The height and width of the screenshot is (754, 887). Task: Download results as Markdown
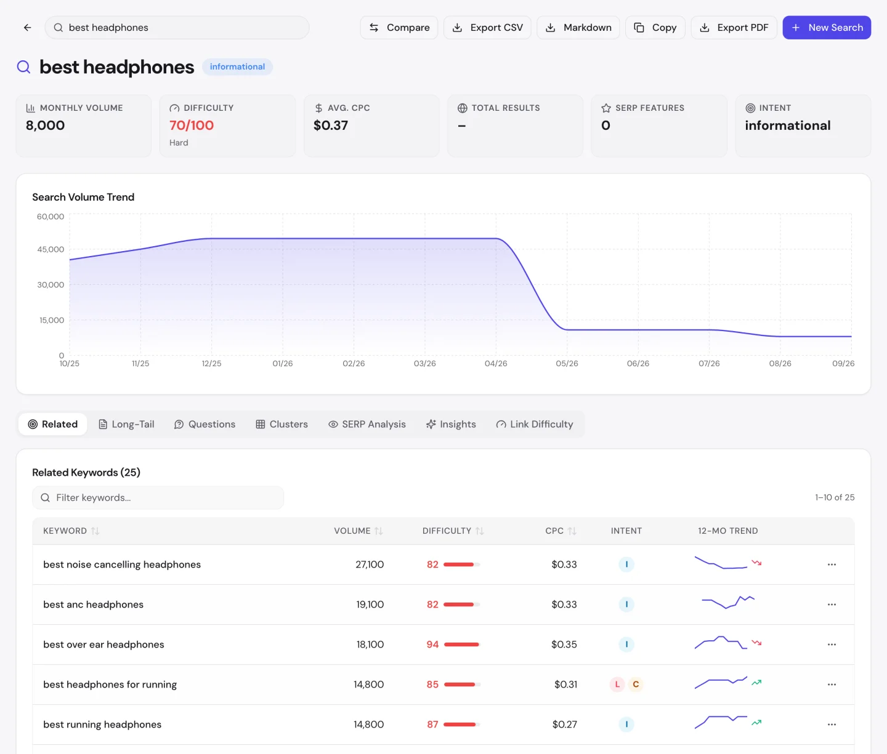tap(578, 28)
